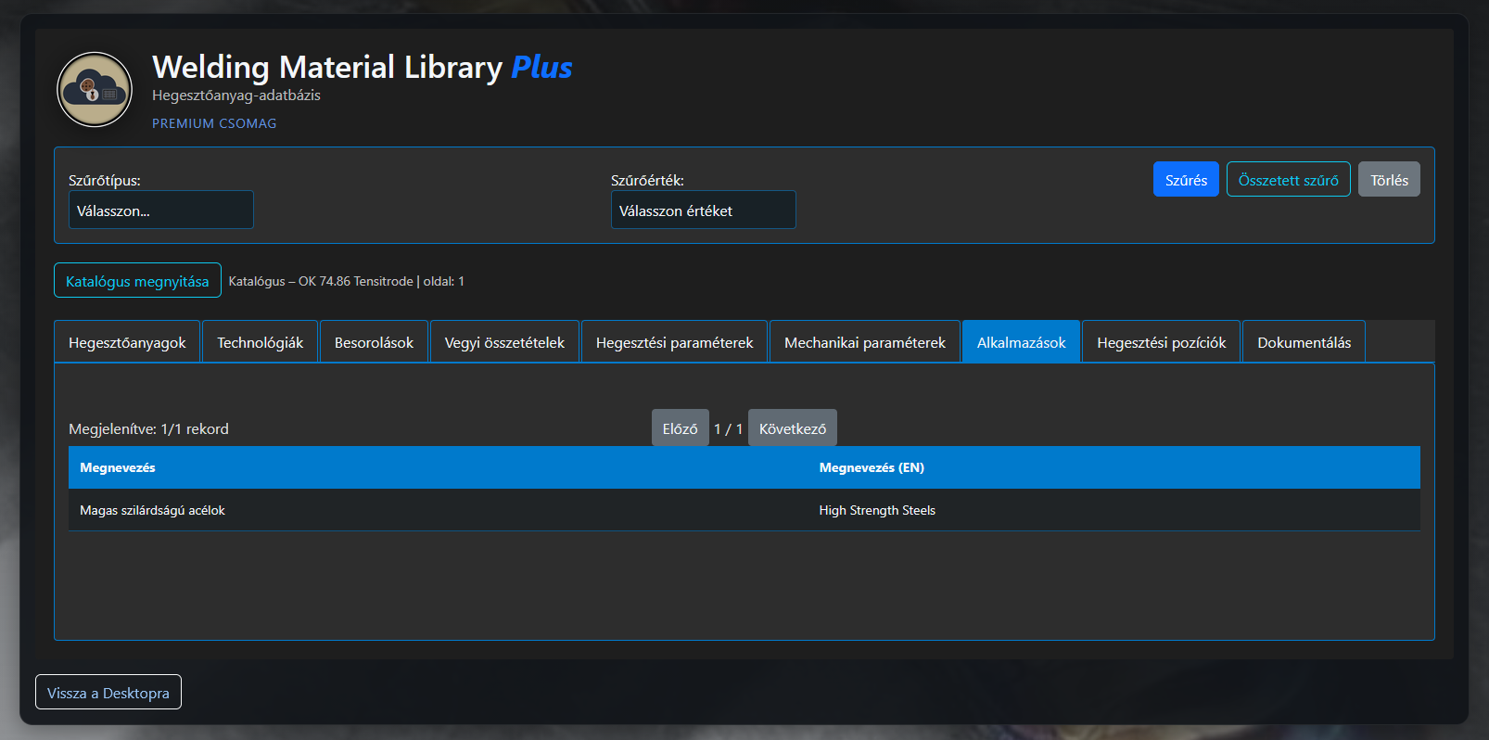Click the catalog status text OK 74.86 Tensitrode

(x=347, y=281)
